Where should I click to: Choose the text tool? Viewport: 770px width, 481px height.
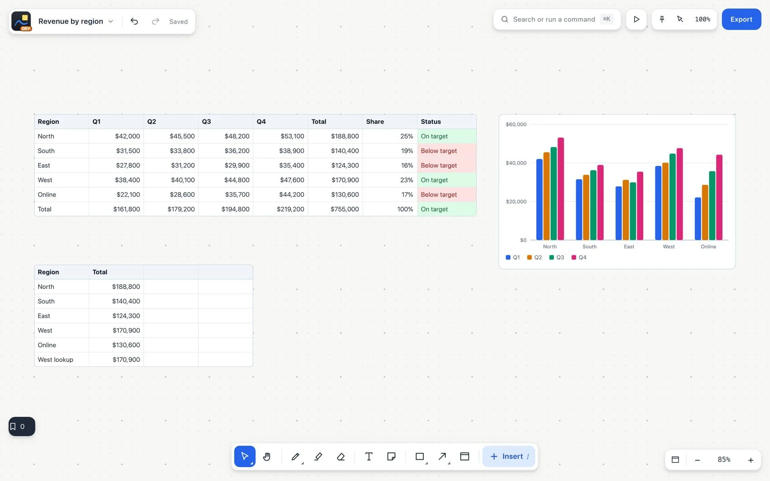coord(369,456)
